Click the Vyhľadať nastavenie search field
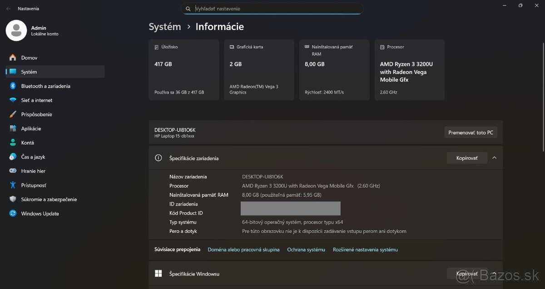Screen dimensions: 545x289 pos(272,9)
